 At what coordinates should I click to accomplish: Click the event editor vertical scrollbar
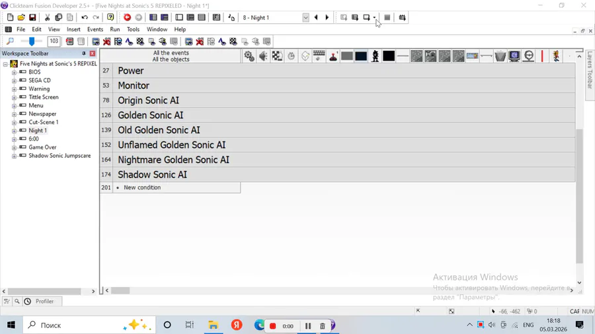click(579, 196)
